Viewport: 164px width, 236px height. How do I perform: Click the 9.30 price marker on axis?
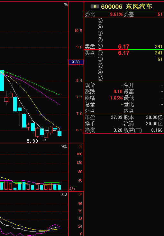[76, 62]
